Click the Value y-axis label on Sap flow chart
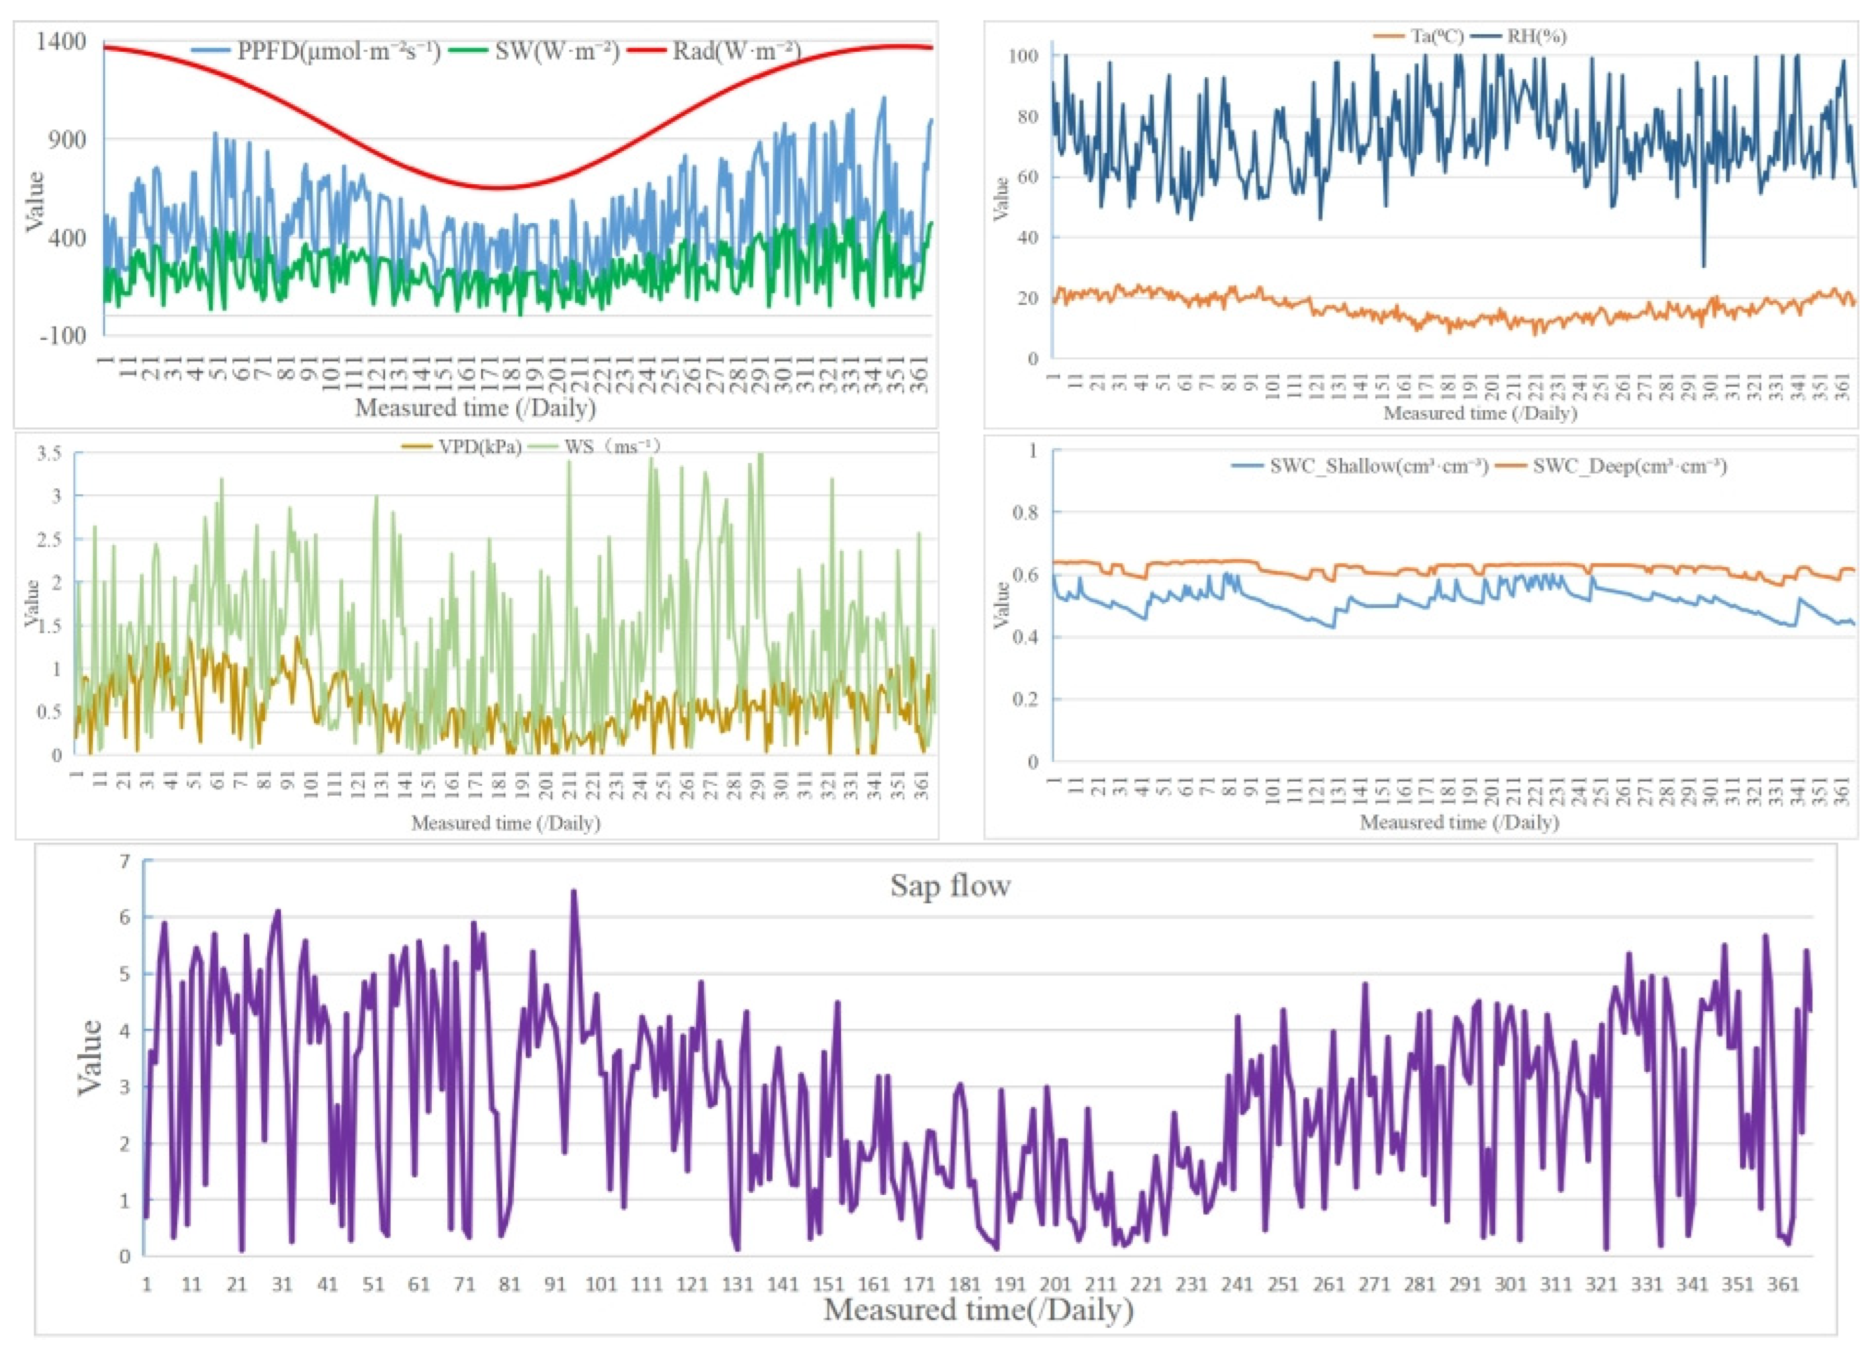 89,1058
